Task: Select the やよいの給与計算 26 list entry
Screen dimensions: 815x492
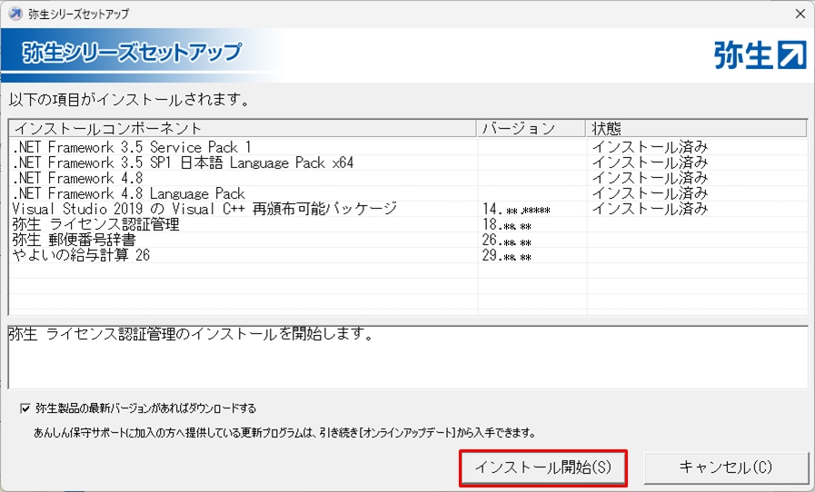Action: 82,255
